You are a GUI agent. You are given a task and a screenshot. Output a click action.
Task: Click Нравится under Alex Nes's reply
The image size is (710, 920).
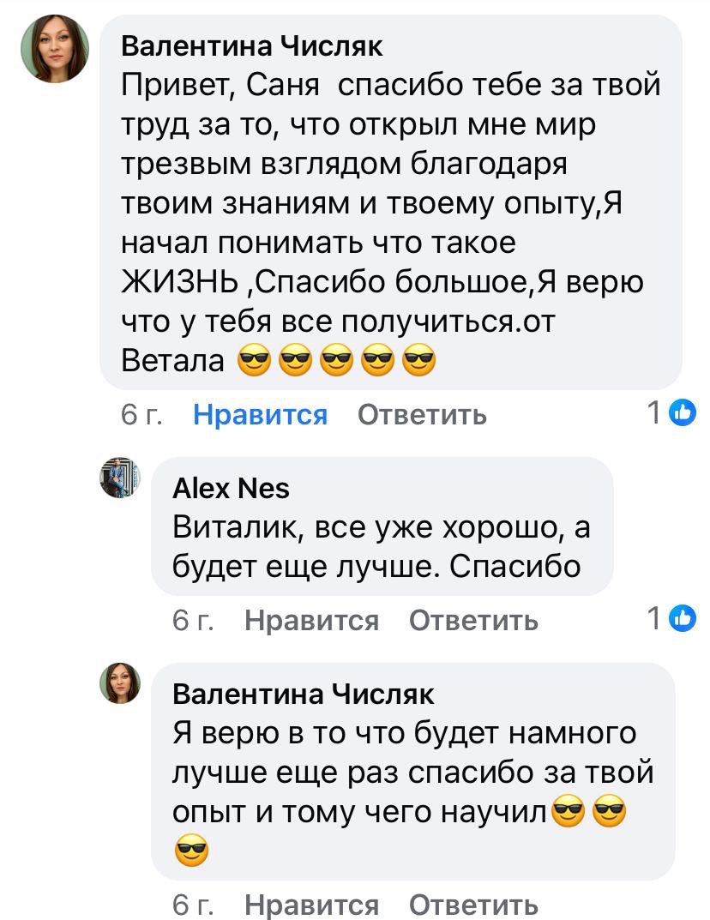310,620
